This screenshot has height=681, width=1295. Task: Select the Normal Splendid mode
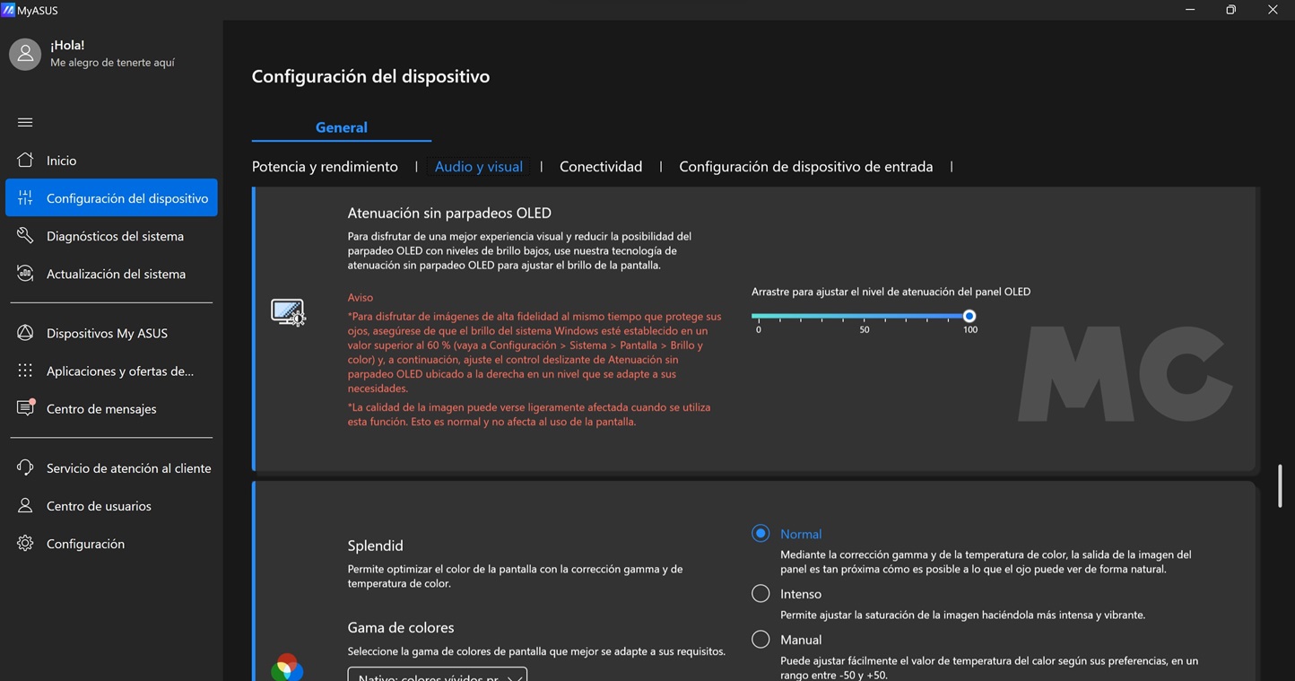(760, 534)
